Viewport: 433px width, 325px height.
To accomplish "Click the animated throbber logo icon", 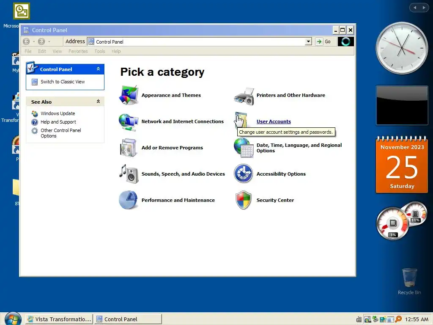I will [346, 41].
